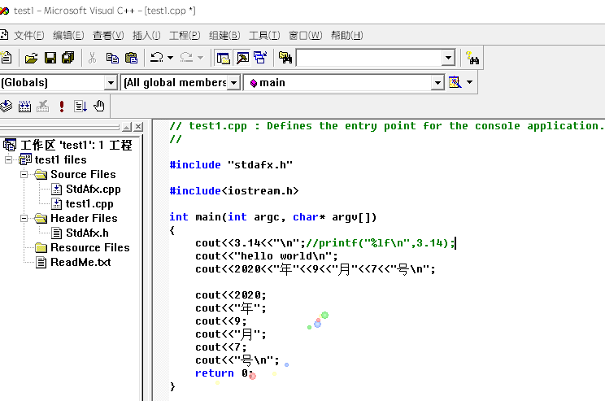Image resolution: width=605 pixels, height=401 pixels.
Task: Click the WizardBar actions wand icon
Action: tap(455, 82)
